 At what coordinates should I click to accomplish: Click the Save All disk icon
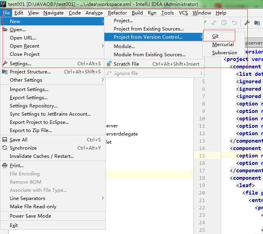coord(5,139)
